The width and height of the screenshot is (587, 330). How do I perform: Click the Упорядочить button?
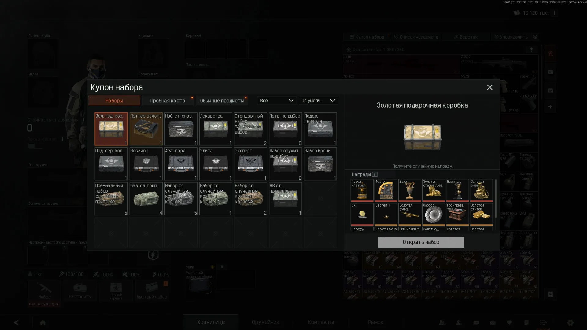511,37
